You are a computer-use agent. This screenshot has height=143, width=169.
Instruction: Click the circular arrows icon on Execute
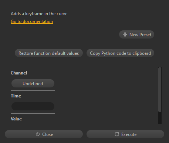tap(117, 134)
